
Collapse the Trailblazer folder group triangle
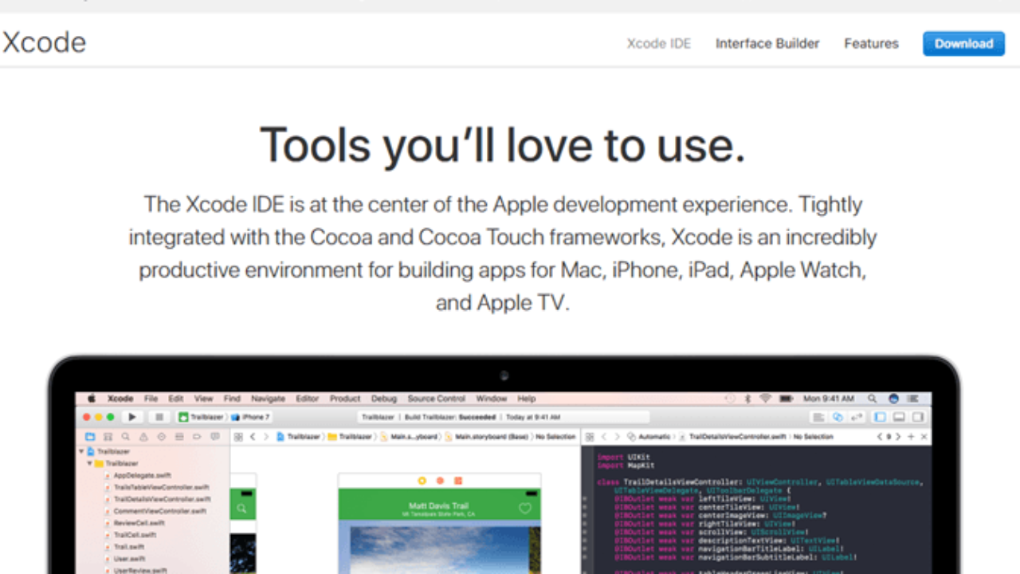coord(90,463)
